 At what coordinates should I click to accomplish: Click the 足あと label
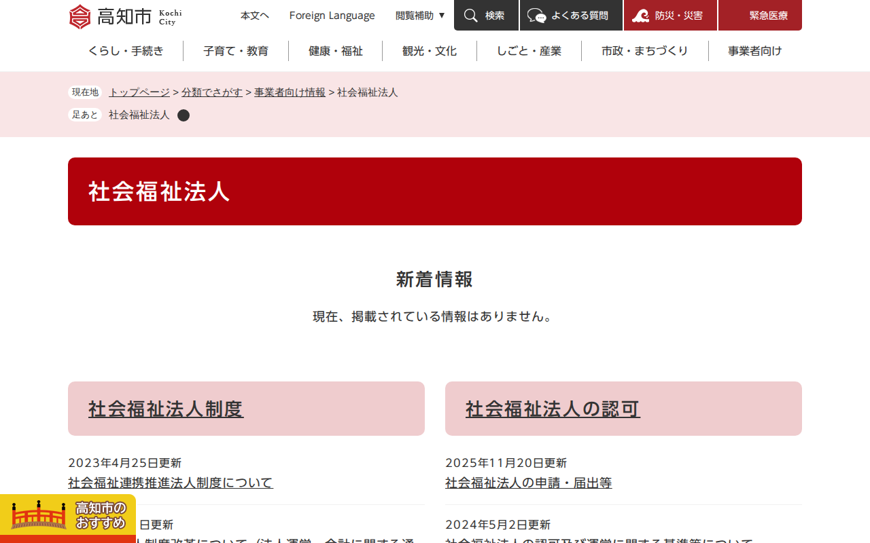[85, 115]
